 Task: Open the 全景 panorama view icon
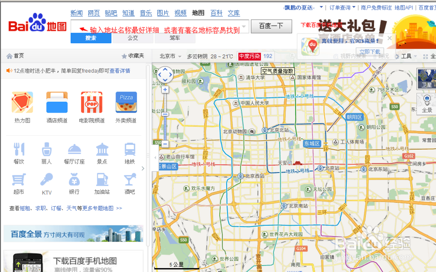(426, 104)
